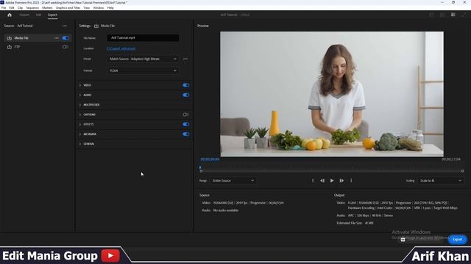This screenshot has width=471, height=264.
Task: Click the Premiere Pro app icon in title bar
Action: [2, 2]
